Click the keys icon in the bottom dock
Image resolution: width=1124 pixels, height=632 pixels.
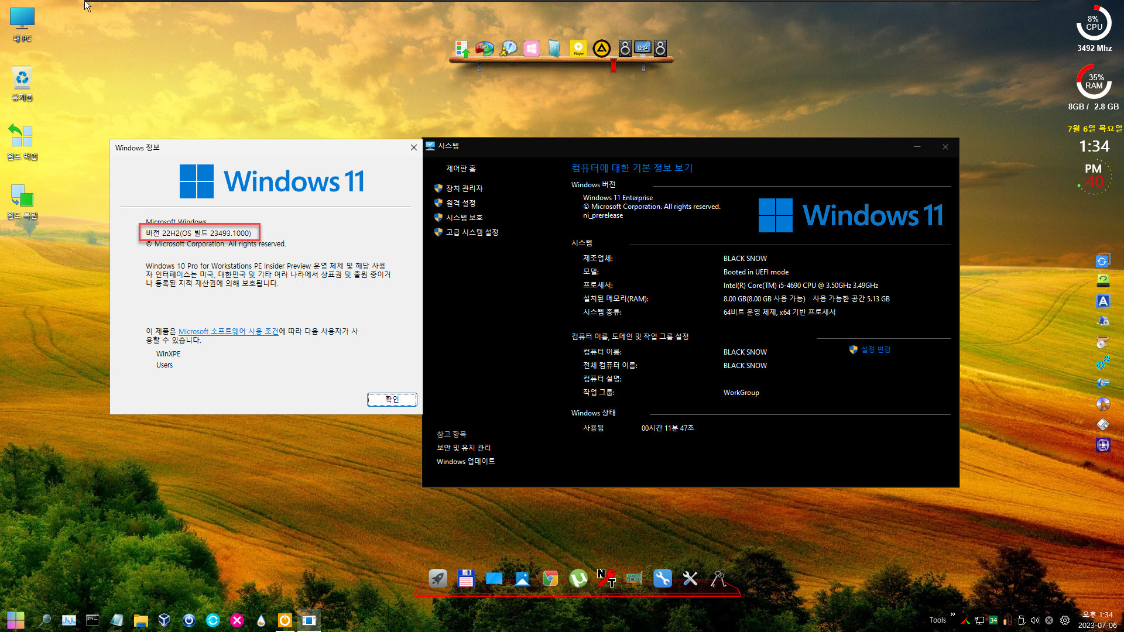[718, 579]
